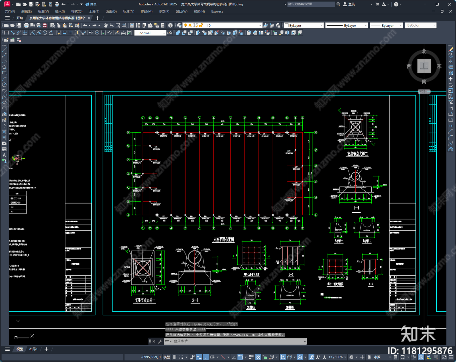Select the Angular dimension tool

51,33
